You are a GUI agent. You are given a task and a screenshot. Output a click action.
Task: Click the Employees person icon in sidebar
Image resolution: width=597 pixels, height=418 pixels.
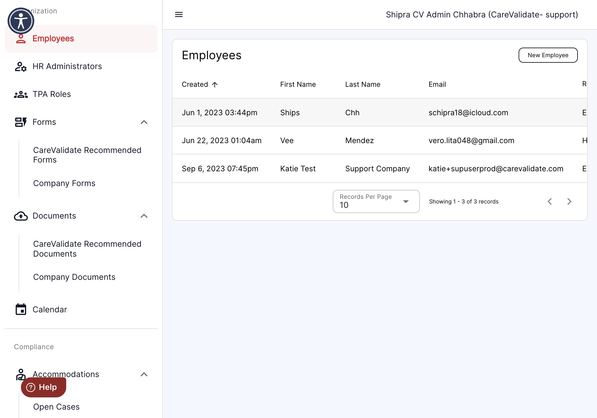(21, 39)
